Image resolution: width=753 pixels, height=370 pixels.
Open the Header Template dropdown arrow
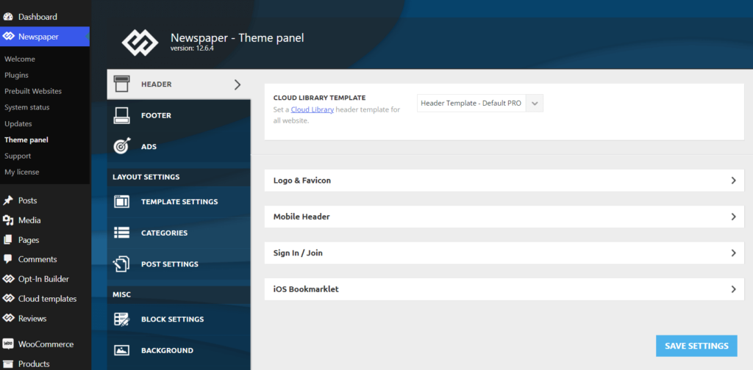coord(535,103)
